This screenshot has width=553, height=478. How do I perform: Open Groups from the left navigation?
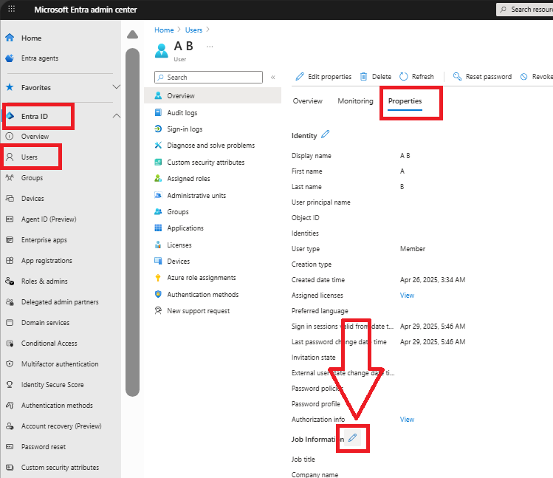coord(32,178)
